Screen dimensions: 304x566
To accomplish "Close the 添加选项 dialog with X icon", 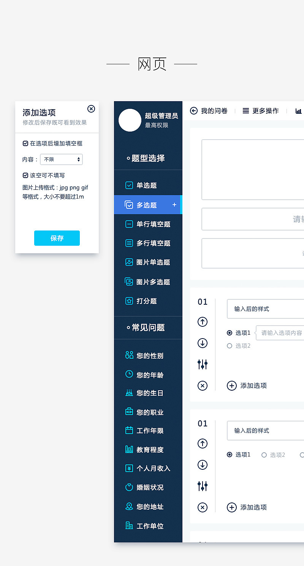I will (x=91, y=109).
